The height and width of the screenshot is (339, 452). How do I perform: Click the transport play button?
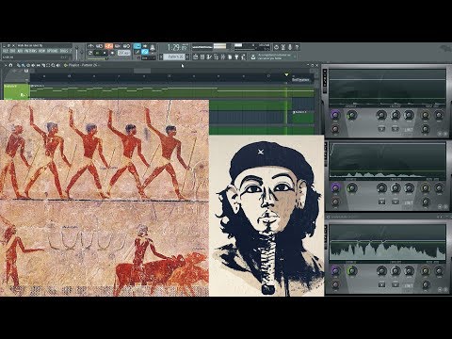click(x=97, y=53)
